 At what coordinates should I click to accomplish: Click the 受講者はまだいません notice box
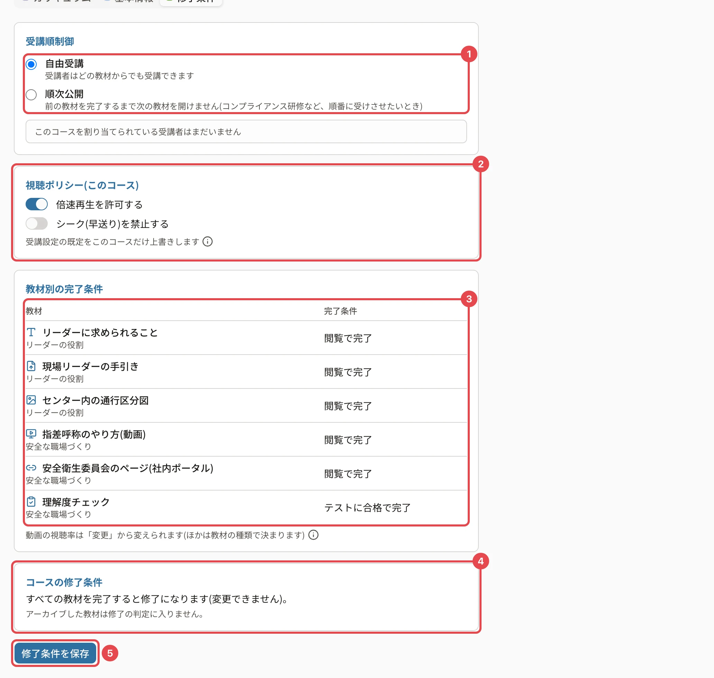coord(246,131)
